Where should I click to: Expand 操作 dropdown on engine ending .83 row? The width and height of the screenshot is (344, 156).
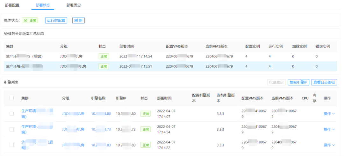point(329,145)
